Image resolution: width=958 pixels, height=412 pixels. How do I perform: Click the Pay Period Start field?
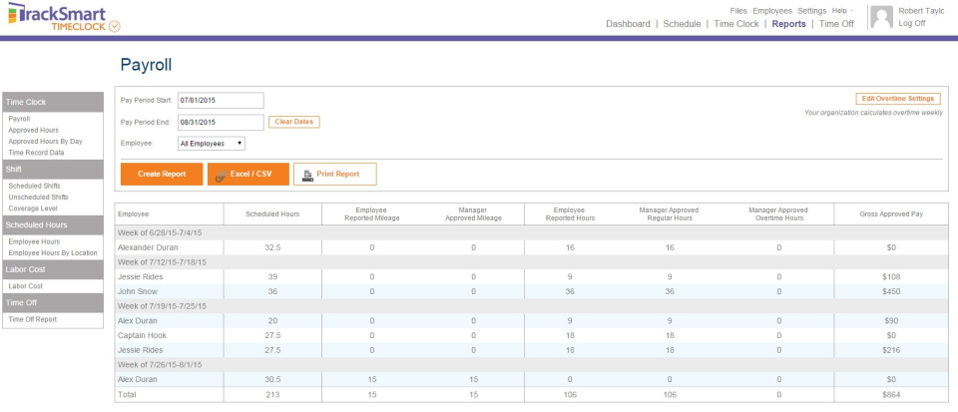pyautogui.click(x=221, y=100)
